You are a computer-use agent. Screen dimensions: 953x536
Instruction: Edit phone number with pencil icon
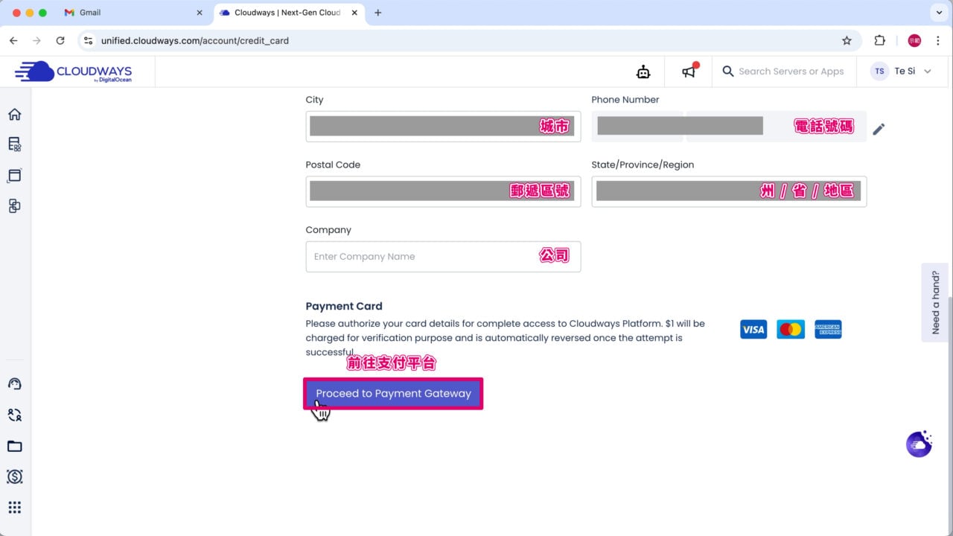point(879,129)
